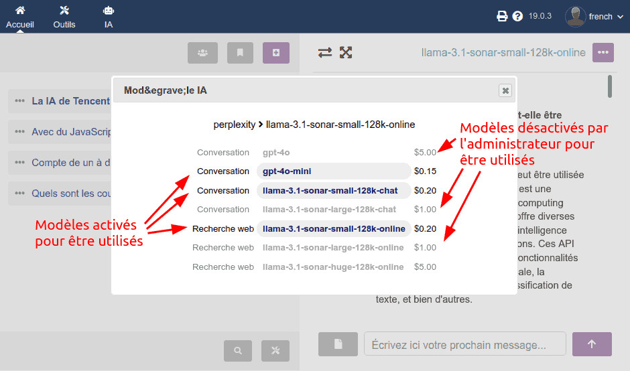Create new conversation with purple plus button

tap(276, 53)
